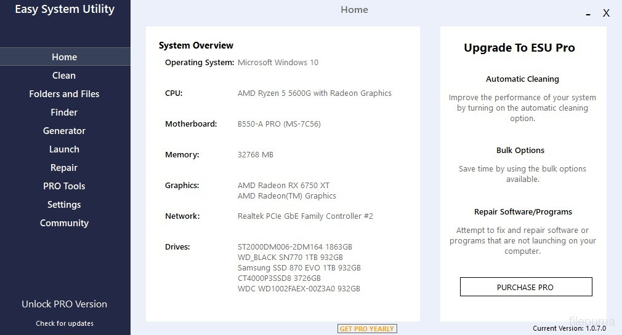
Task: Select the CT4000P3SSD8 3726GB drive
Action: point(279,278)
